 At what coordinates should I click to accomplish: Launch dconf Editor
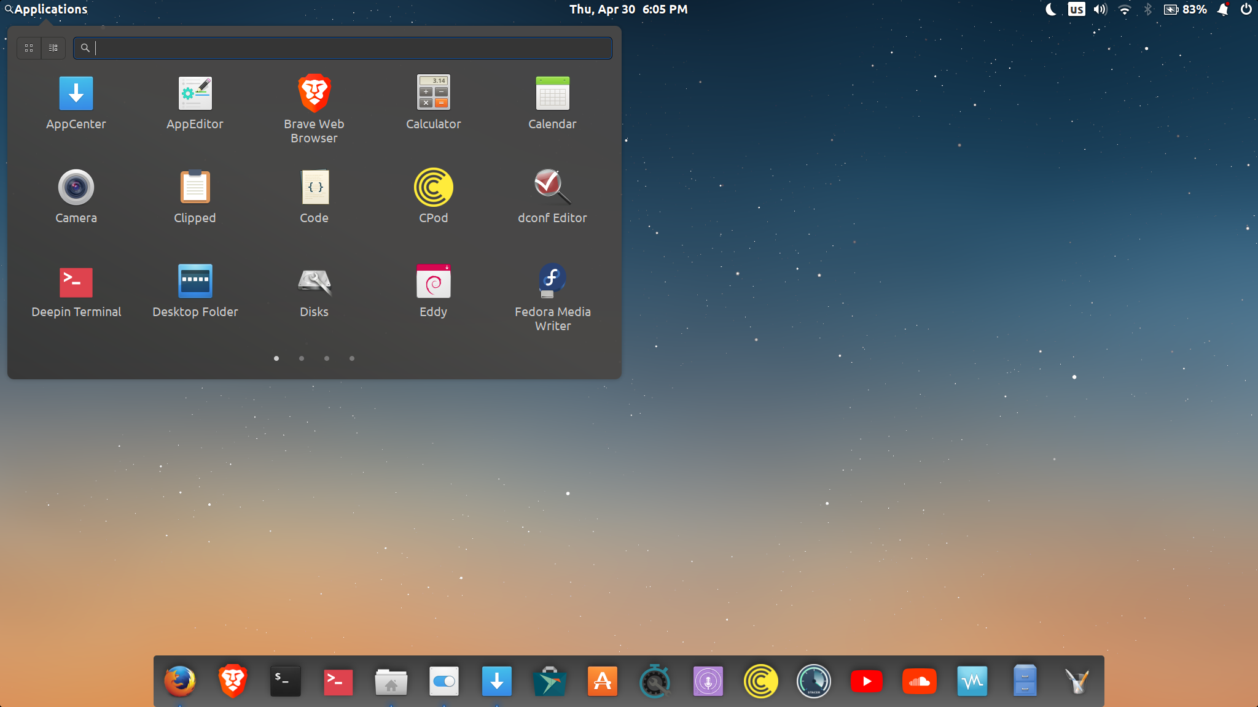[552, 196]
